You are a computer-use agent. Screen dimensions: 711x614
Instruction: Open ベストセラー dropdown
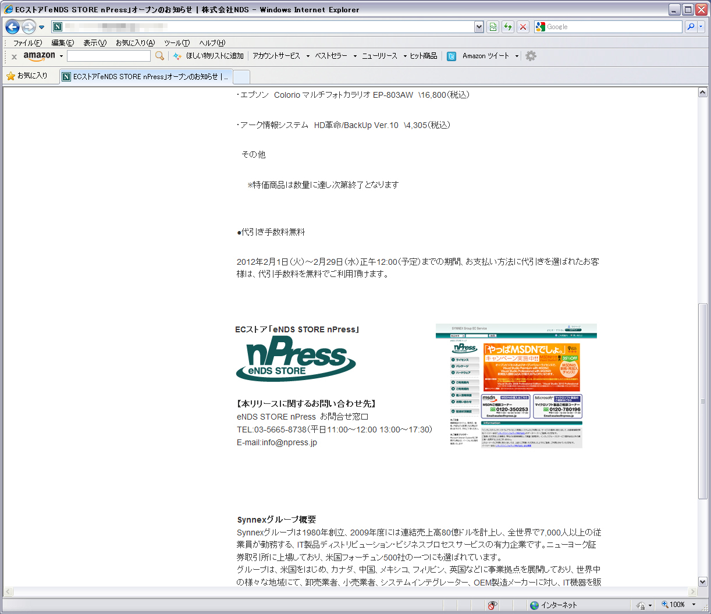click(x=336, y=56)
